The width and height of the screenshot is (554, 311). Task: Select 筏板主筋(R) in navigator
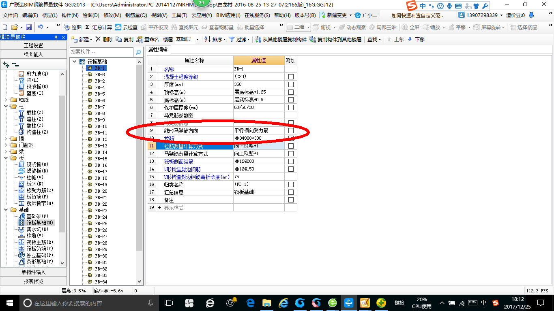pos(40,242)
